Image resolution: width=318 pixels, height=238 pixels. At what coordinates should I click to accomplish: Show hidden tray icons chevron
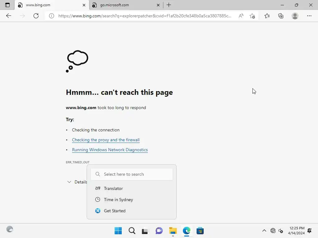[264, 231]
